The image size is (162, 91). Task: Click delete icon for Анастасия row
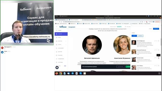(x=159, y=50)
